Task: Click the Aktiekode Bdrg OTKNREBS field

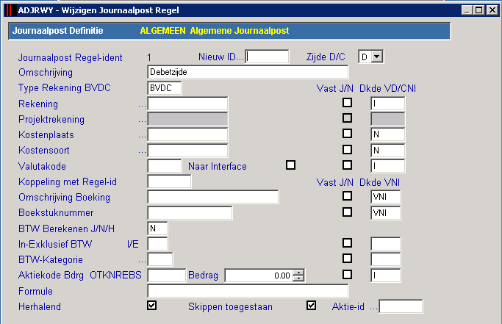Action: 167,276
